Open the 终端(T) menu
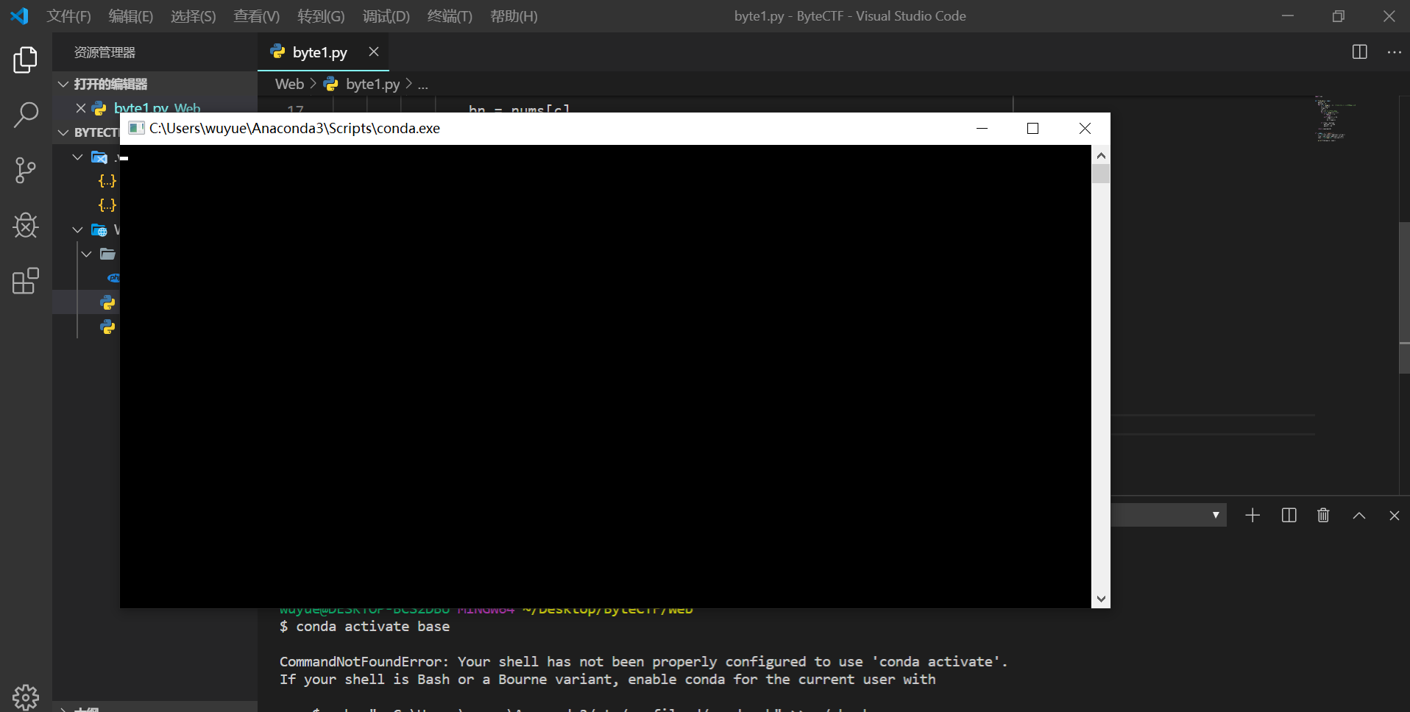The height and width of the screenshot is (712, 1410). (x=450, y=16)
